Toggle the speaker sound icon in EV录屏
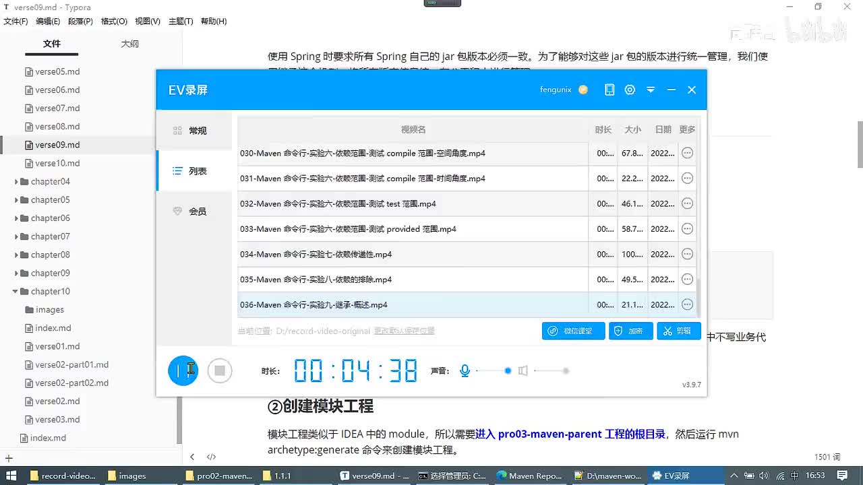The width and height of the screenshot is (863, 485). (523, 370)
